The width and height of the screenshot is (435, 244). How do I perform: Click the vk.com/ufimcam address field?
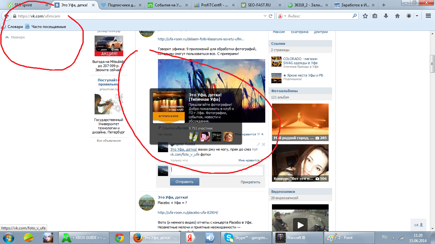click(137, 16)
